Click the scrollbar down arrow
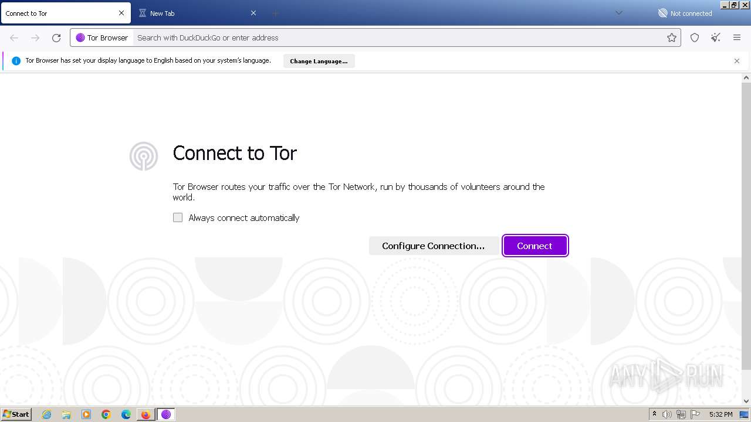Screen dimensions: 751x422 tap(746, 401)
